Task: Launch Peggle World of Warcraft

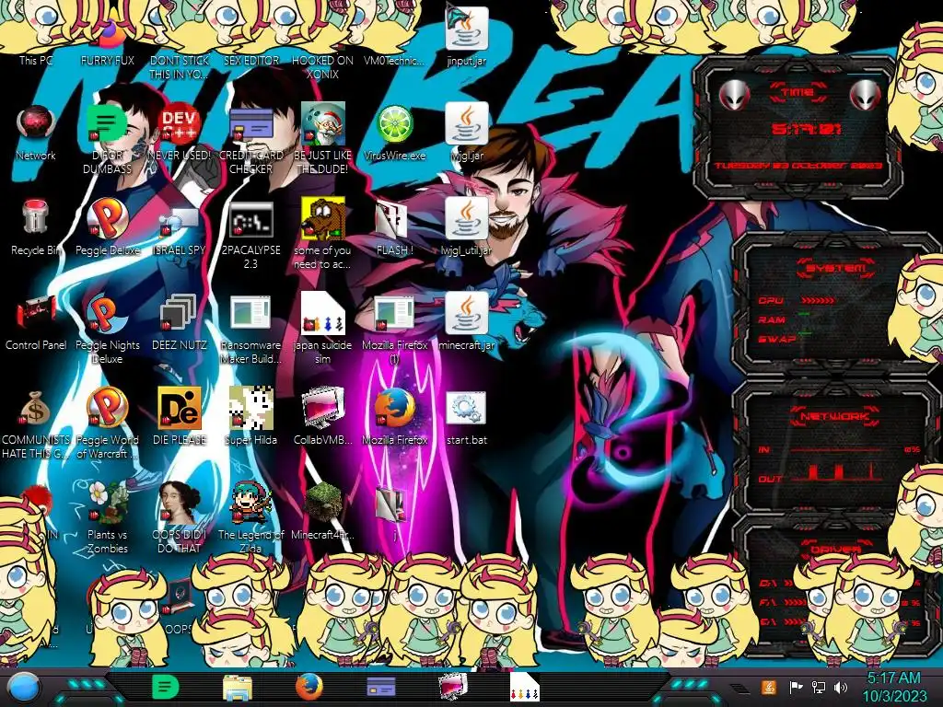Action: [x=107, y=423]
